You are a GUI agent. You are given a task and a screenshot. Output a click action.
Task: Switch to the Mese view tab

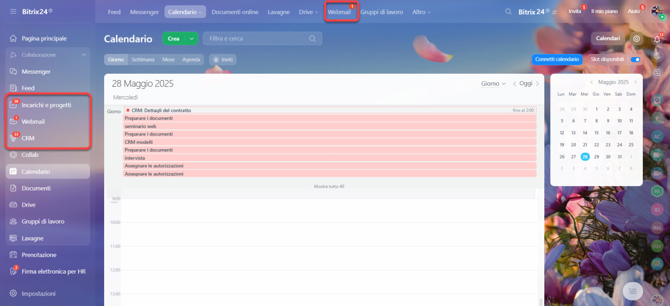(x=169, y=60)
